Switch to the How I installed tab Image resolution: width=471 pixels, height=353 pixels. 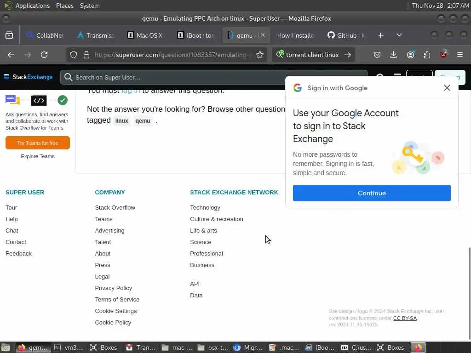(295, 35)
